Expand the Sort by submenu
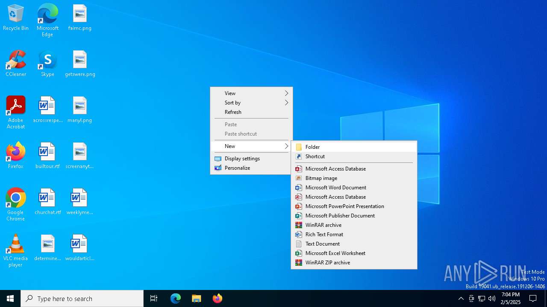 pyautogui.click(x=251, y=103)
